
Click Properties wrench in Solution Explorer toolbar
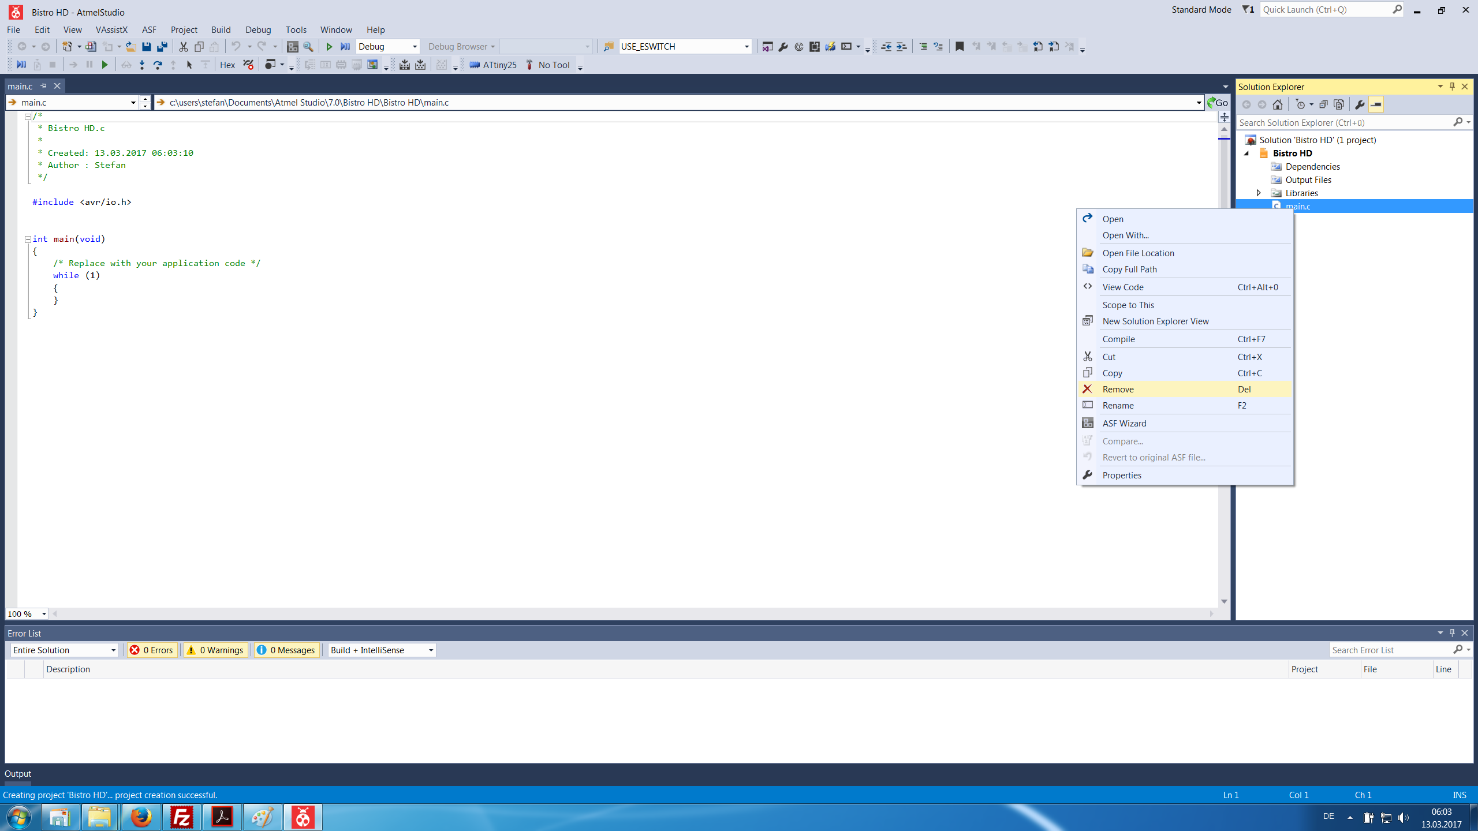coord(1360,104)
